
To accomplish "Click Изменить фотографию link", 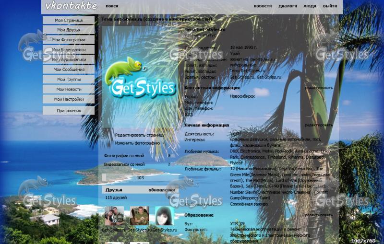I will tap(137, 143).
